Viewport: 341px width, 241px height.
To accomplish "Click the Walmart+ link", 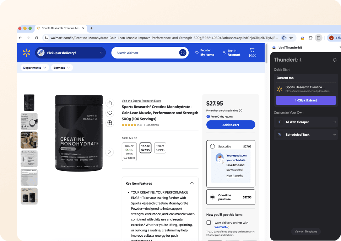I will (222, 227).
